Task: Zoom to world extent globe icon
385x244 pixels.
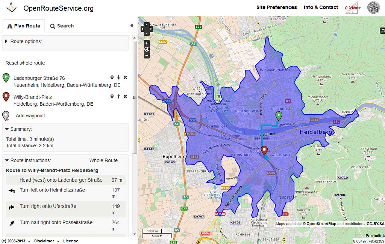Action: point(147,49)
